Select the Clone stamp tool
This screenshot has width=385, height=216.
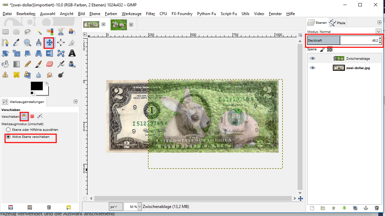[x=5, y=74]
